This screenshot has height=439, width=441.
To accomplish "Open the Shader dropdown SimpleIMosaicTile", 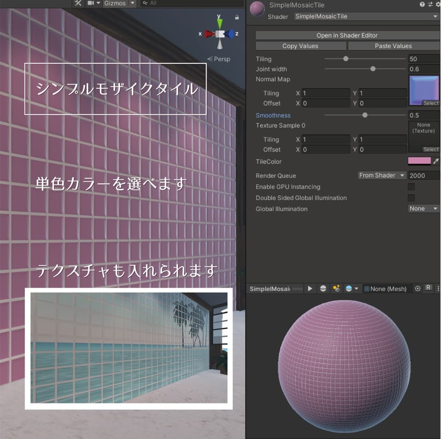I will point(366,16).
